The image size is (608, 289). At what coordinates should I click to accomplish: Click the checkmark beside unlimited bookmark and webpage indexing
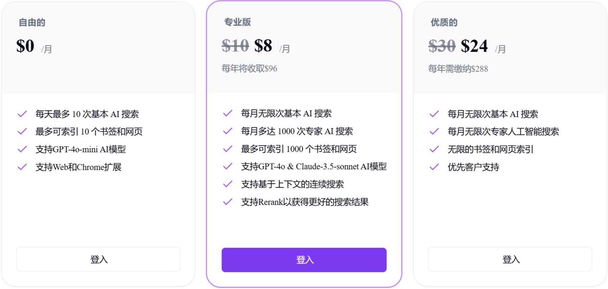434,149
